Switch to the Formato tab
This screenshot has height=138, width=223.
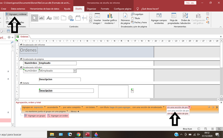(105, 9)
